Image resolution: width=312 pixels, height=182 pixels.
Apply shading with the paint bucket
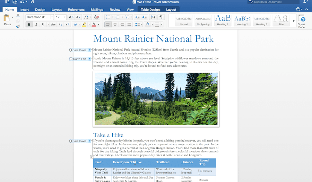[x=147, y=25]
